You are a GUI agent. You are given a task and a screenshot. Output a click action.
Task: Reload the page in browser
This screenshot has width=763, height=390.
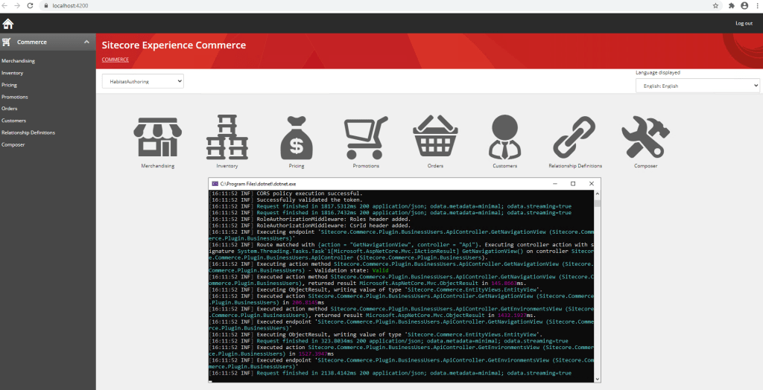coord(30,6)
